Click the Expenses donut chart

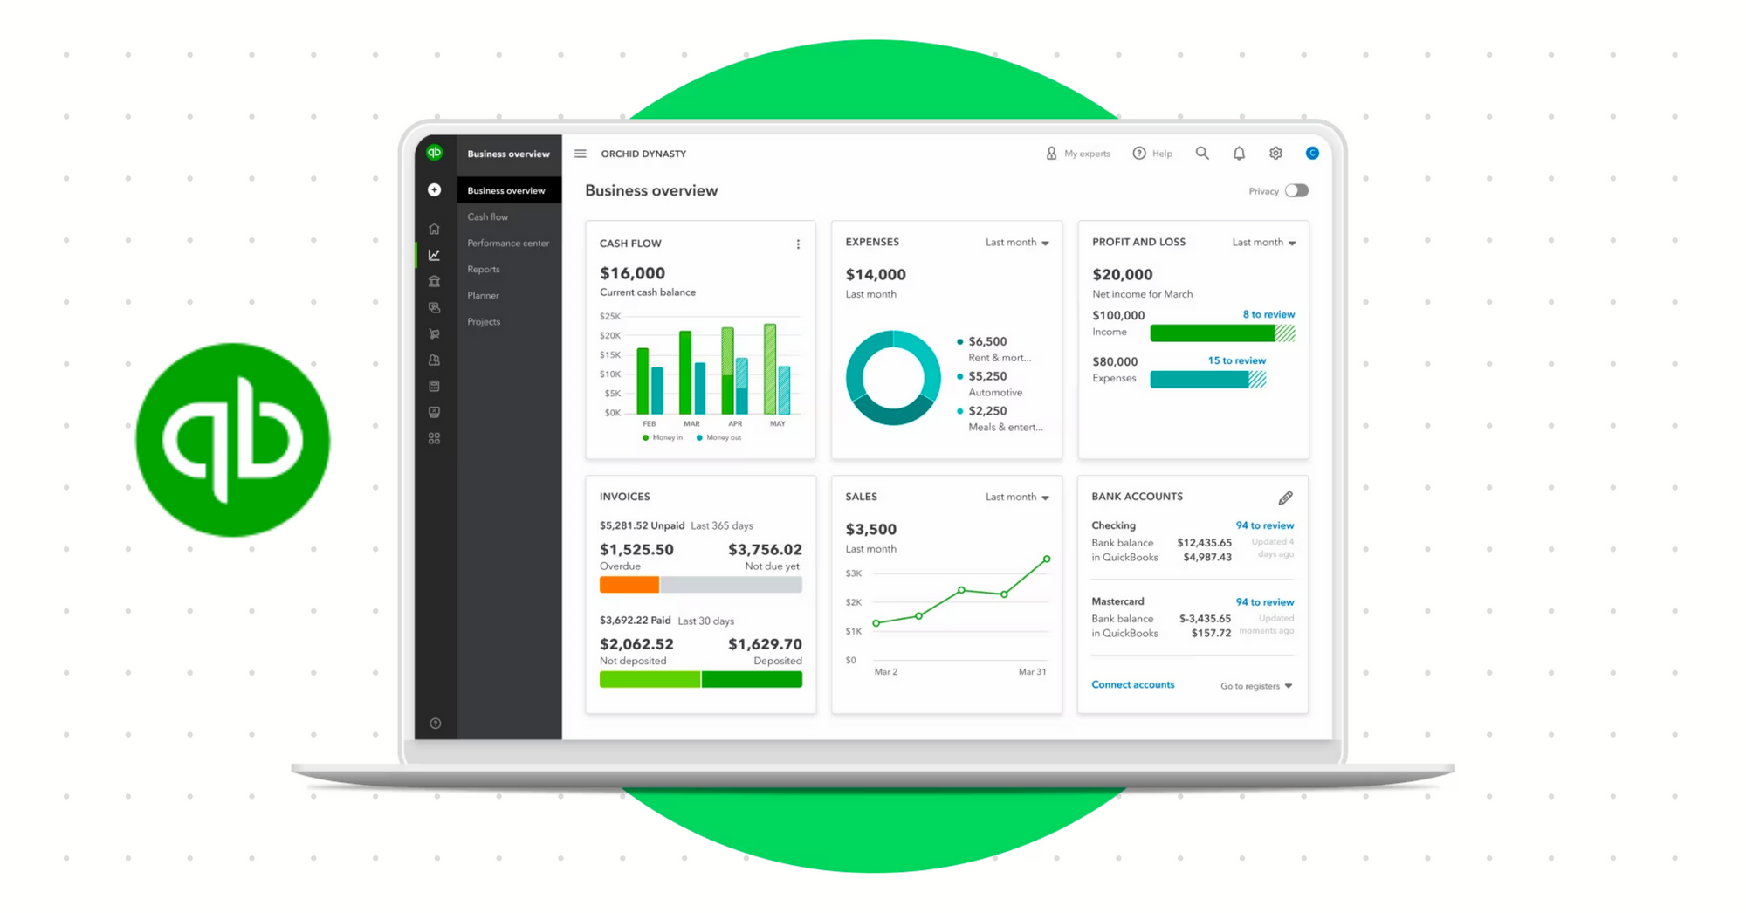893,378
